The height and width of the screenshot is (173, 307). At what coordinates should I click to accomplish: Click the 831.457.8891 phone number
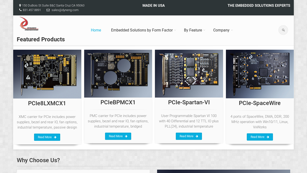pos(32,10)
